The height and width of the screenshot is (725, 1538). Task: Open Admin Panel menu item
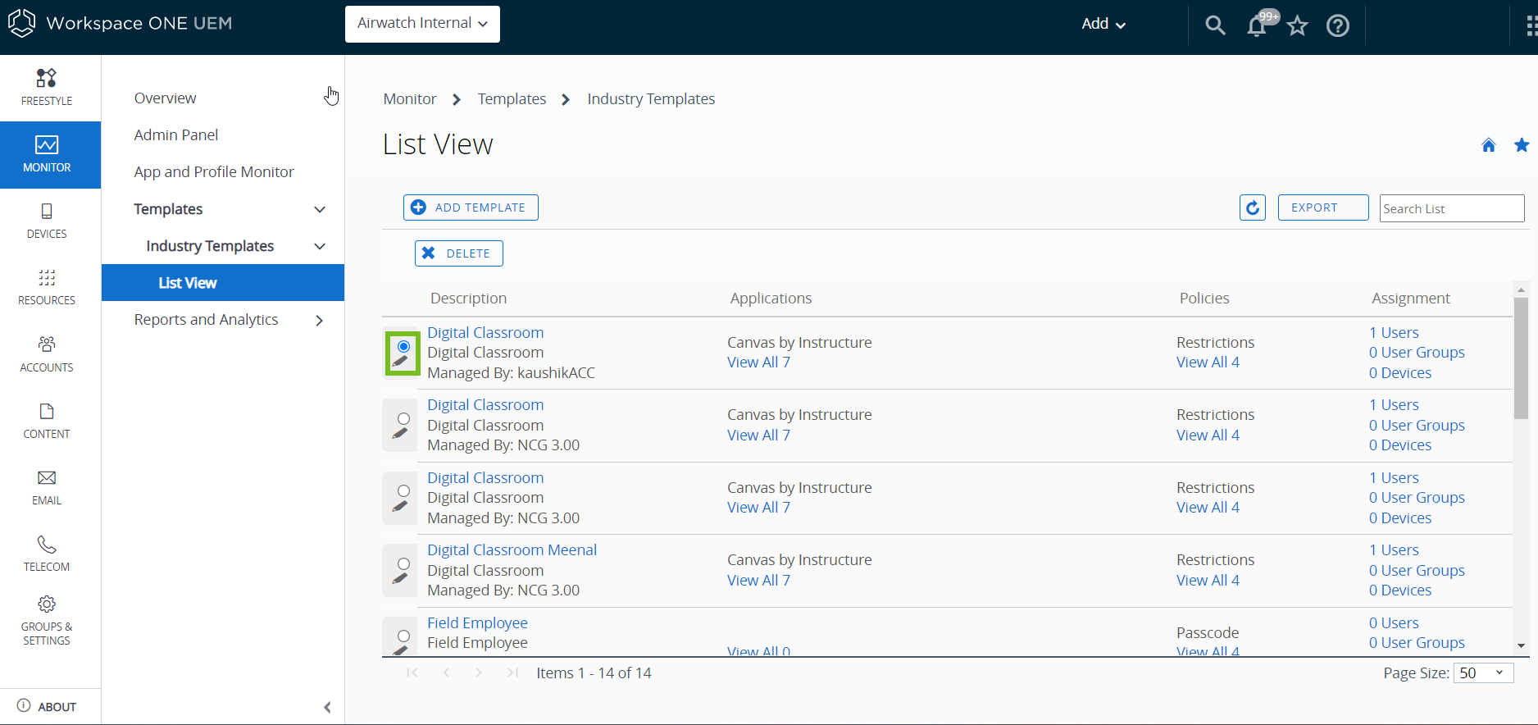coord(176,135)
